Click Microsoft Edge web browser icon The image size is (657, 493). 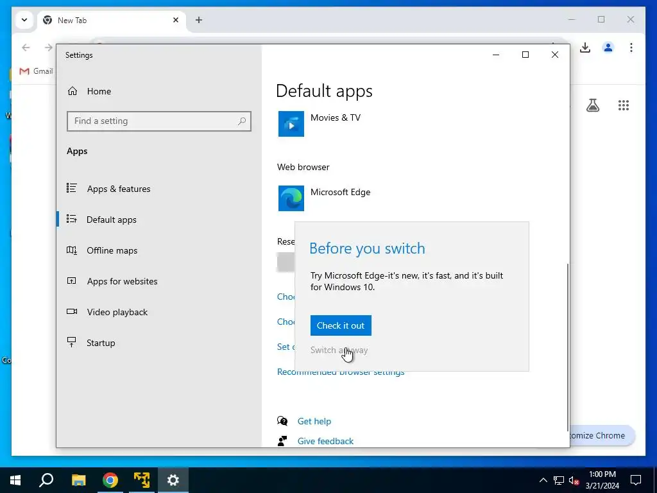tap(291, 198)
